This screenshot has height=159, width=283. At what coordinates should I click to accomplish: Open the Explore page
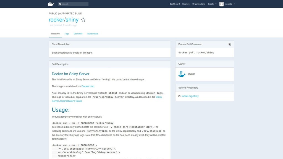point(186,4)
